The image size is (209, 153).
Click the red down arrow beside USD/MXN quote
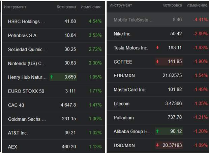coord(157,145)
